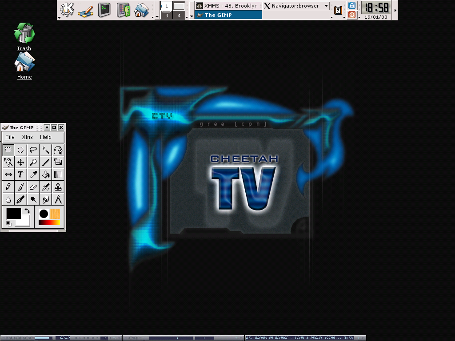The width and height of the screenshot is (455, 341).
Task: Select the Flip tool
Action: point(8,174)
